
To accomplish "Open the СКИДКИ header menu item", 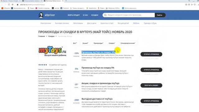I will [x=95, y=15].
